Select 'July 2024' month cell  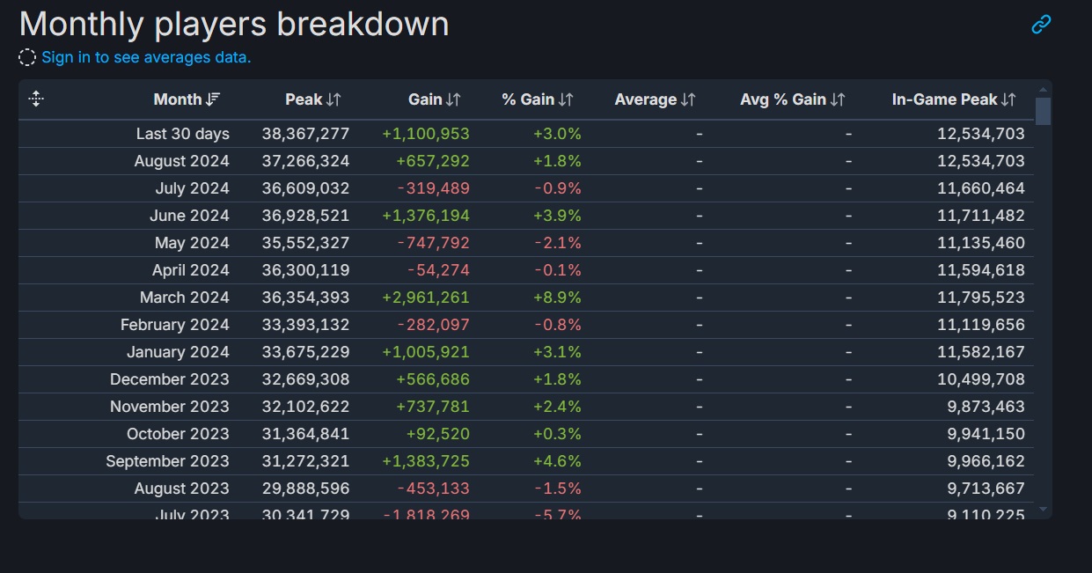click(x=193, y=188)
